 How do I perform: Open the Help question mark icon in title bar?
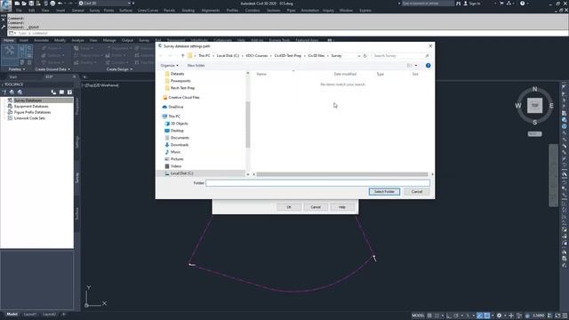522,4
